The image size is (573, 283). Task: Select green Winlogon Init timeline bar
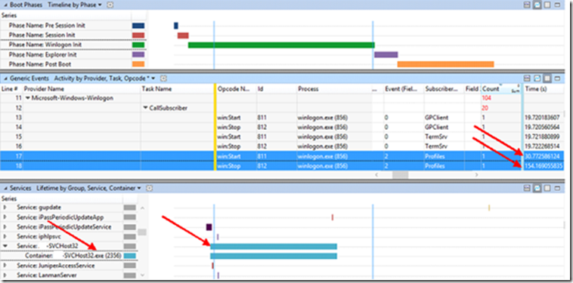pos(281,45)
